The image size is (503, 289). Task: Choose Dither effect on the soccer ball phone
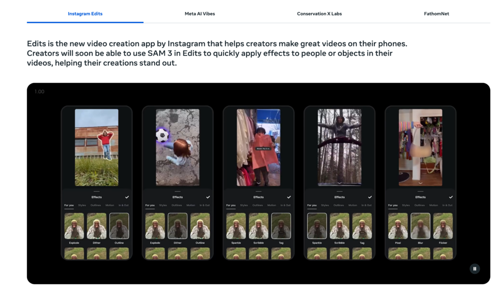177,226
